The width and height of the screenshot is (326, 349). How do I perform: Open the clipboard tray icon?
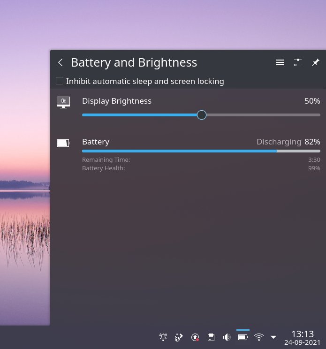pos(211,337)
